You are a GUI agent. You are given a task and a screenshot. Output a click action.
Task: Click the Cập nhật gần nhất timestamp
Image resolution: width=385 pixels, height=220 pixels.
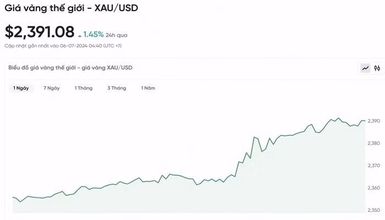tap(63, 46)
